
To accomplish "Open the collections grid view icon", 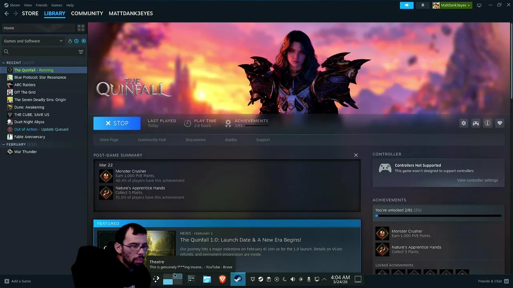I will (81, 28).
